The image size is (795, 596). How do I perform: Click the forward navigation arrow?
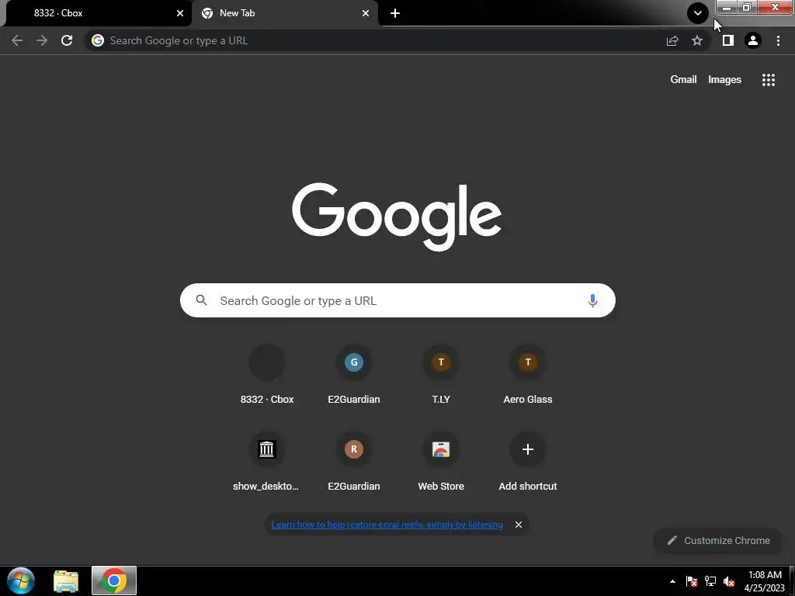[42, 40]
